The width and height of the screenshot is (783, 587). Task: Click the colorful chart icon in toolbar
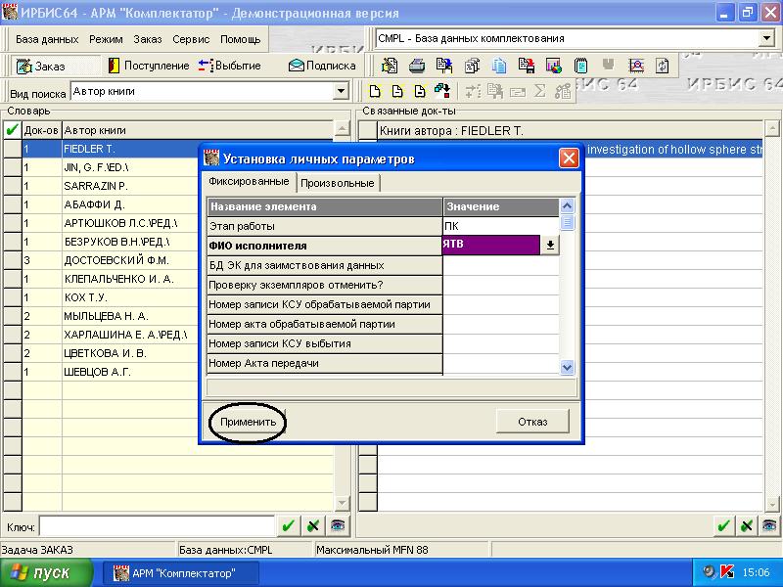(554, 67)
